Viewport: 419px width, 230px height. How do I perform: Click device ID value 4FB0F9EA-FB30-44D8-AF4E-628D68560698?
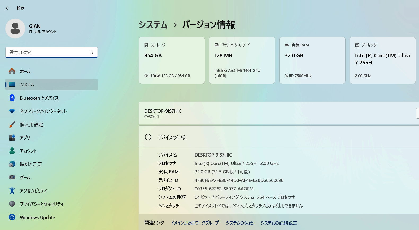pyautogui.click(x=239, y=180)
